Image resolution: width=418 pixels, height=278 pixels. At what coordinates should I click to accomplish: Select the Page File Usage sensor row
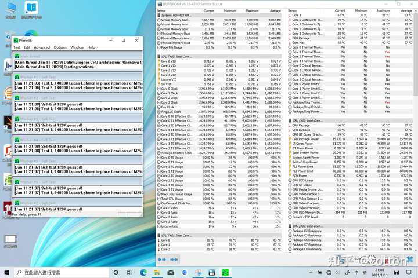[x=219, y=47]
